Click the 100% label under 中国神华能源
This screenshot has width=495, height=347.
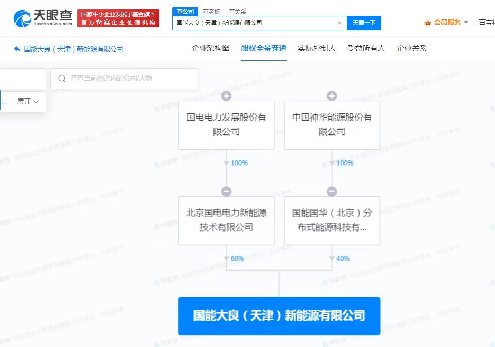[345, 163]
